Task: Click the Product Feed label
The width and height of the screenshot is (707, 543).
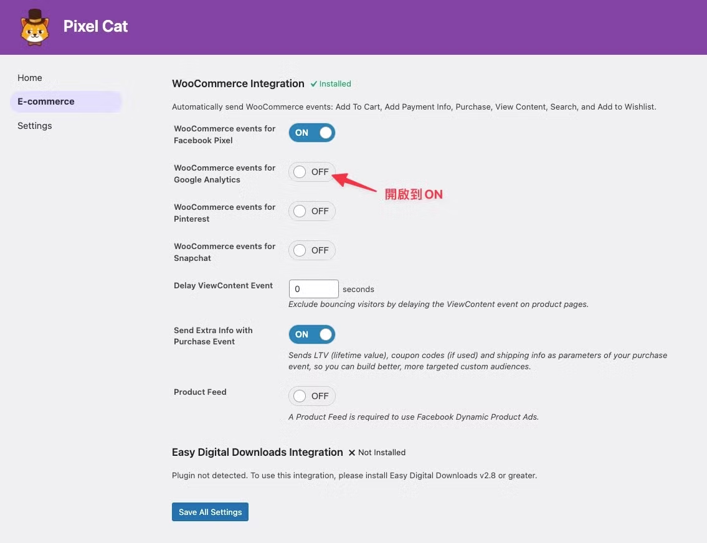Action: [x=200, y=392]
